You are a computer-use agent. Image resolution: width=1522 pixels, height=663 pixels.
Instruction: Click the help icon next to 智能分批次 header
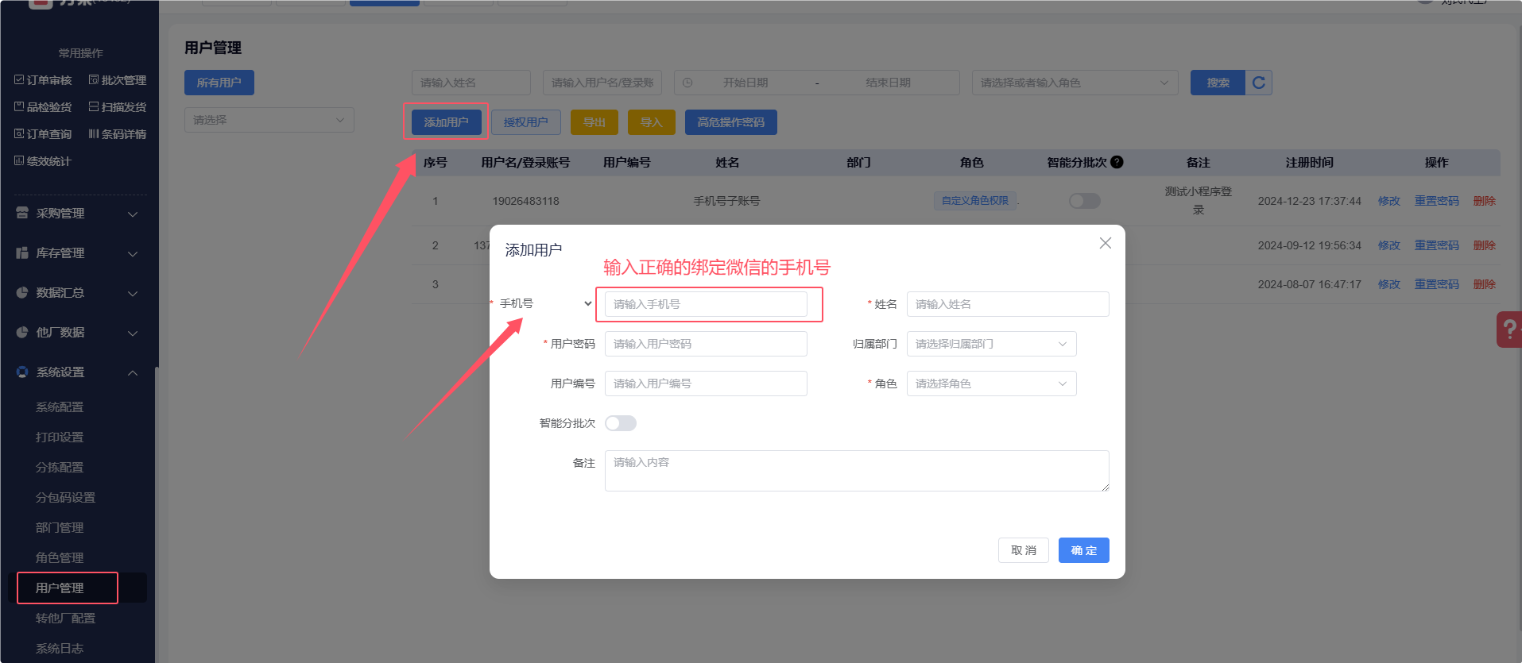1117,162
